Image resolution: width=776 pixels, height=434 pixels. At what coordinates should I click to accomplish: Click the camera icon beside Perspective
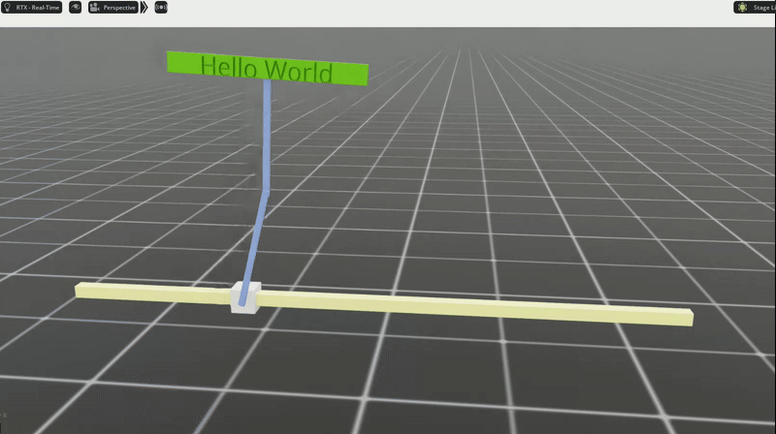[x=95, y=7]
